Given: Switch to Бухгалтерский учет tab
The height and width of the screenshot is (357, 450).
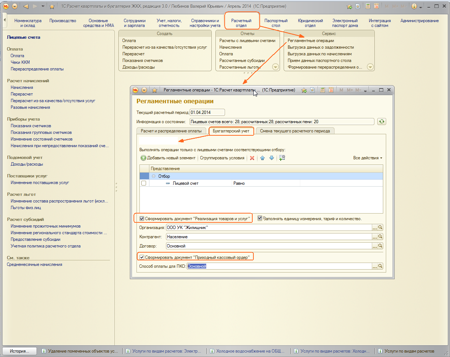Looking at the screenshot, I should 231,131.
